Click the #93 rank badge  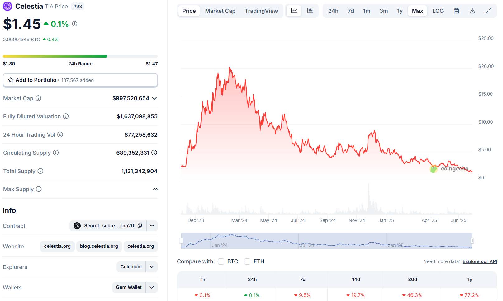[x=78, y=7]
